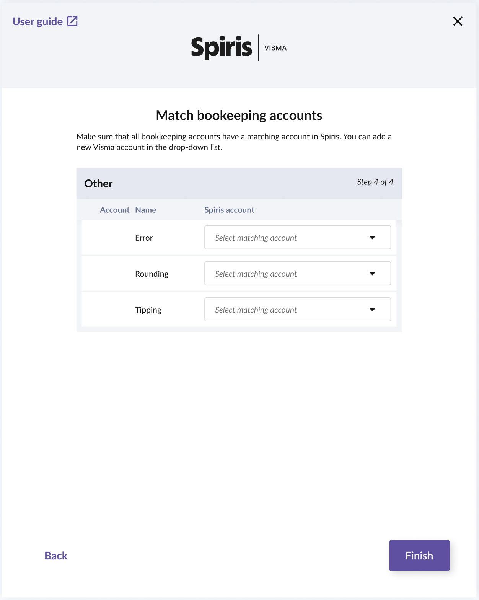
Task: Go back to the previous step
Action: click(x=56, y=556)
